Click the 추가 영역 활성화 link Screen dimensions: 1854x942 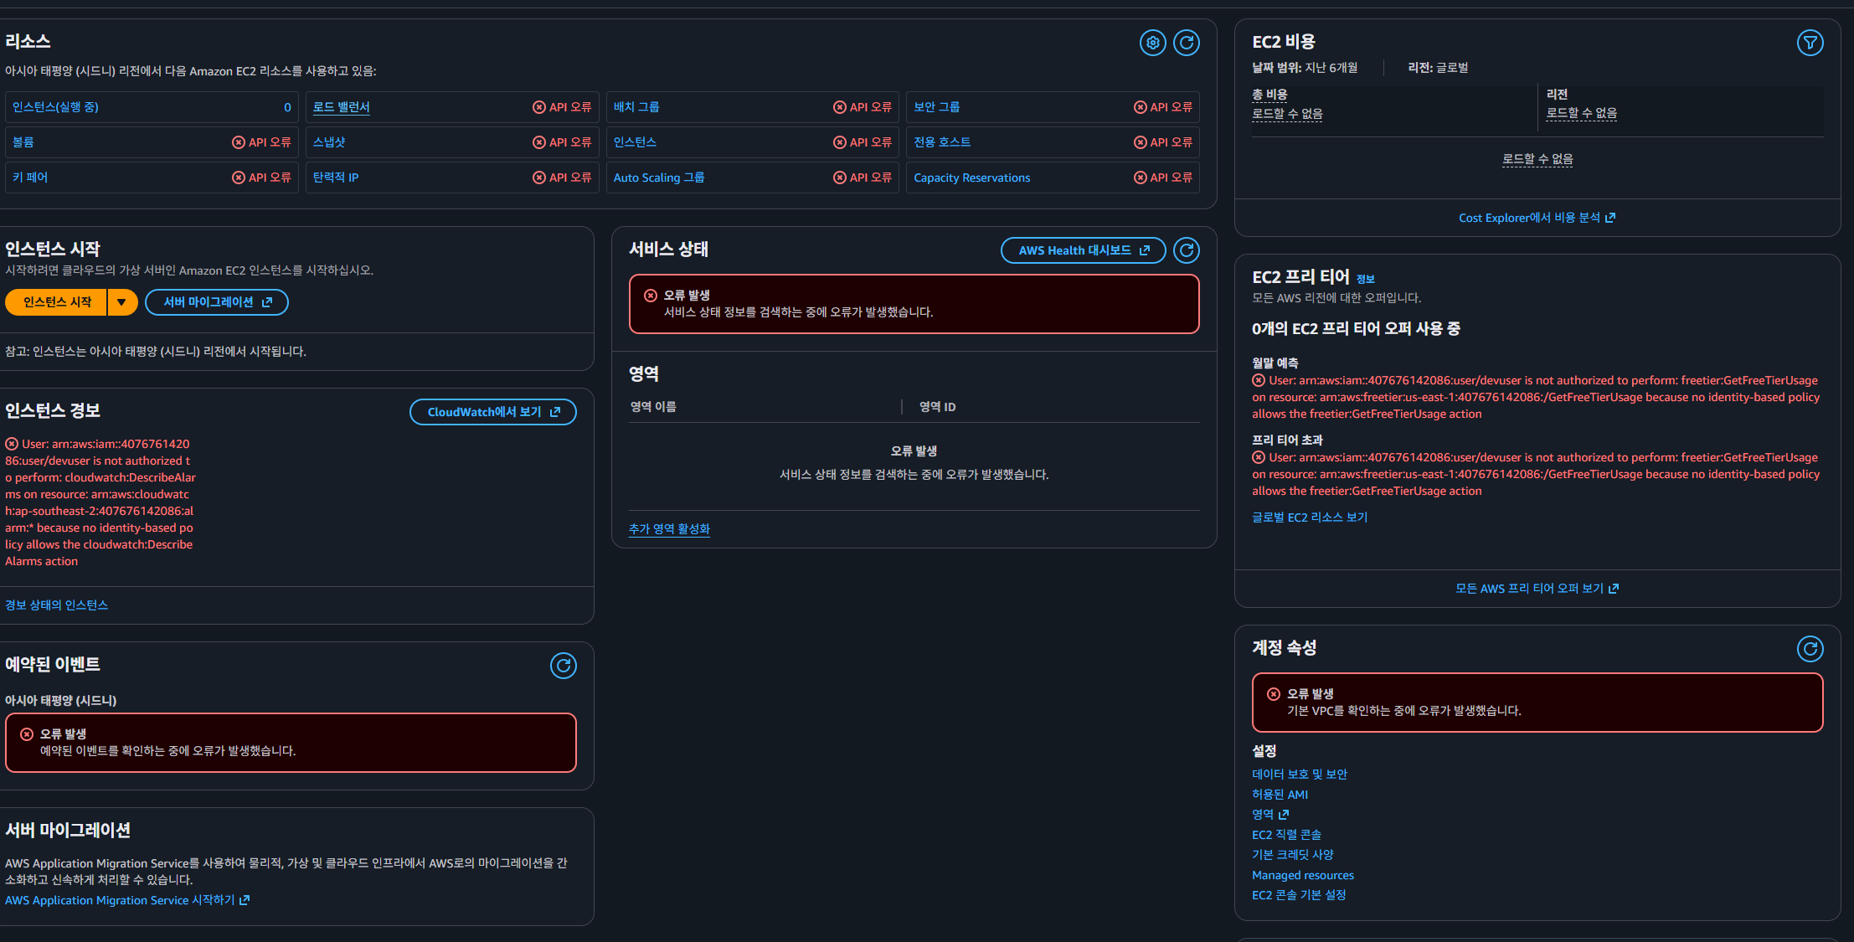(669, 529)
